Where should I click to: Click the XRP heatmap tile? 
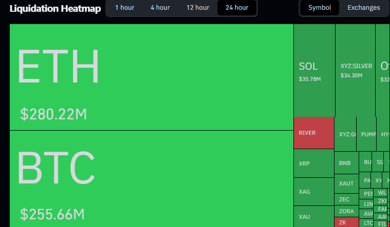(x=313, y=163)
